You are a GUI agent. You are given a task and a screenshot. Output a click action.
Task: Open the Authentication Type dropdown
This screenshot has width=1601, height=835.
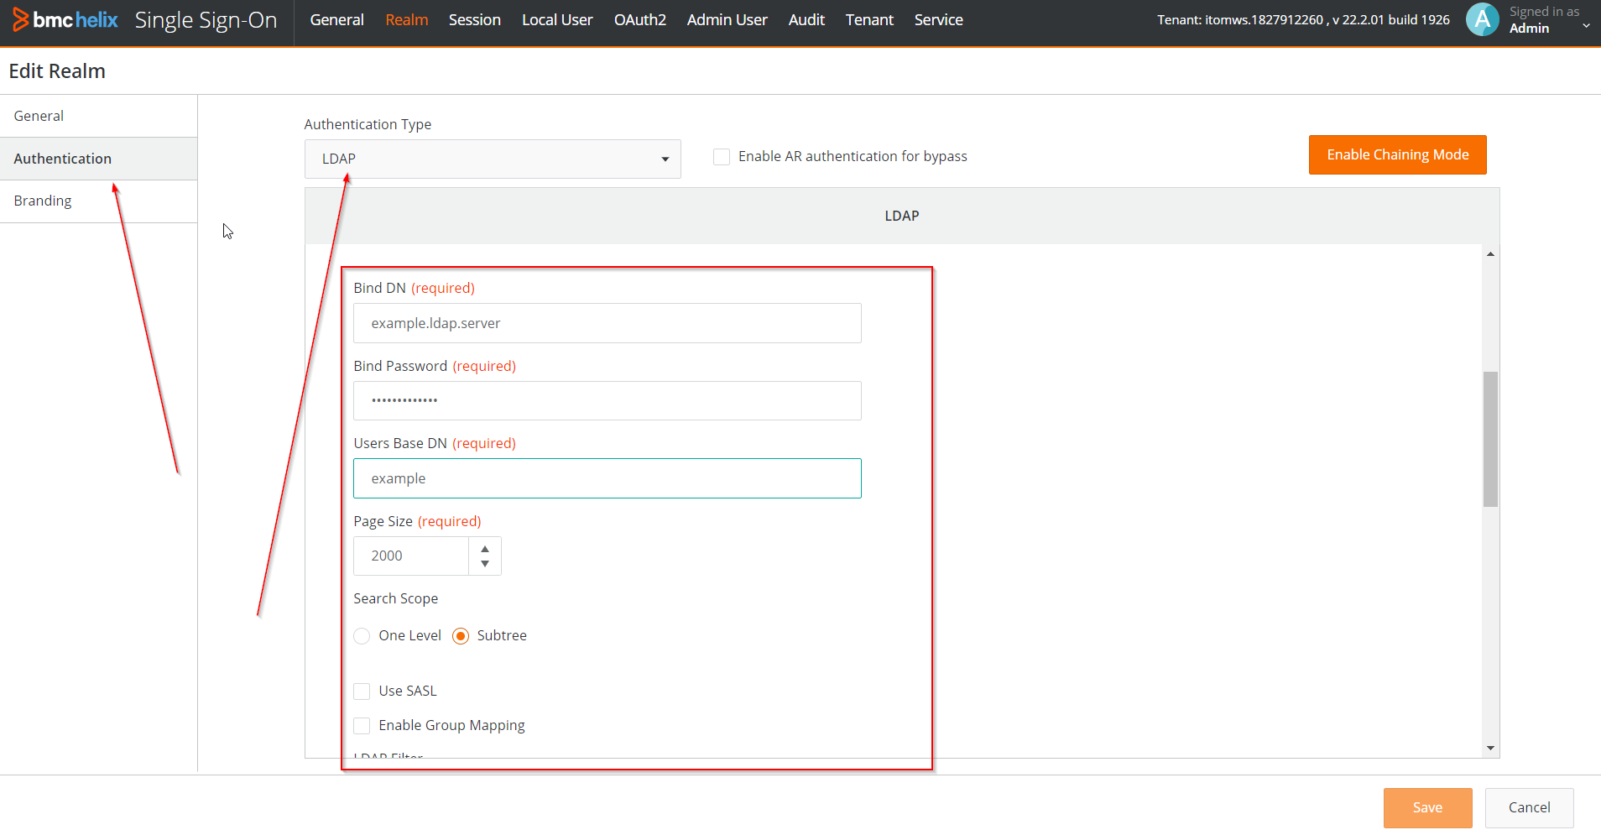pos(493,159)
